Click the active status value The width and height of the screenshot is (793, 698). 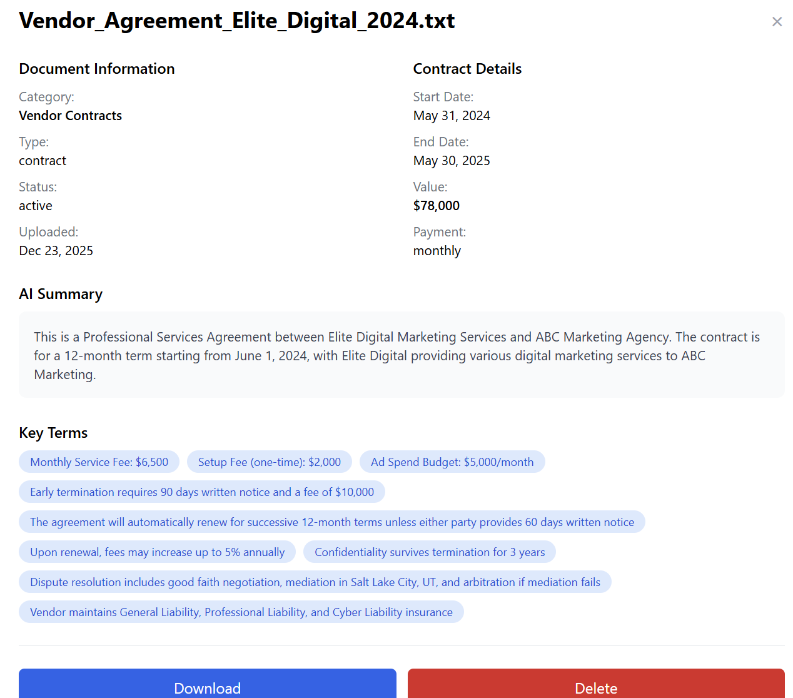coord(36,206)
